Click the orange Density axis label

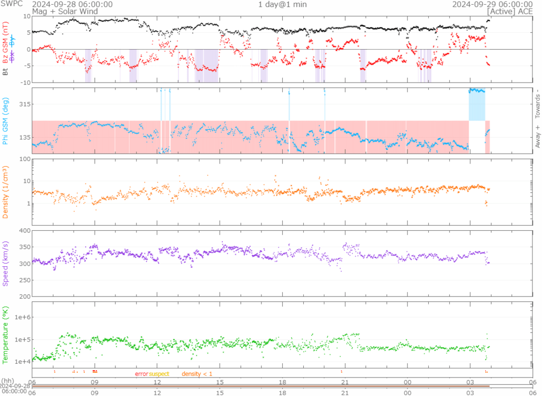pos(5,192)
